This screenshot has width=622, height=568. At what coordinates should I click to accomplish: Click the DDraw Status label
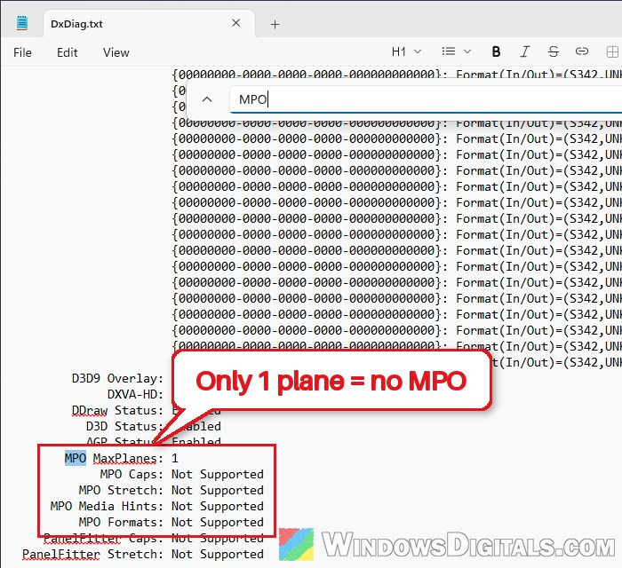click(117, 410)
